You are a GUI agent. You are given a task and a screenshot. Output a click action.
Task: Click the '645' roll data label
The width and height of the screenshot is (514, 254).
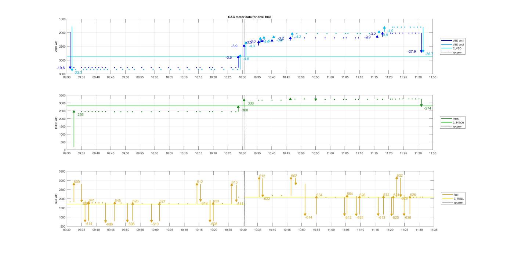(117, 200)
